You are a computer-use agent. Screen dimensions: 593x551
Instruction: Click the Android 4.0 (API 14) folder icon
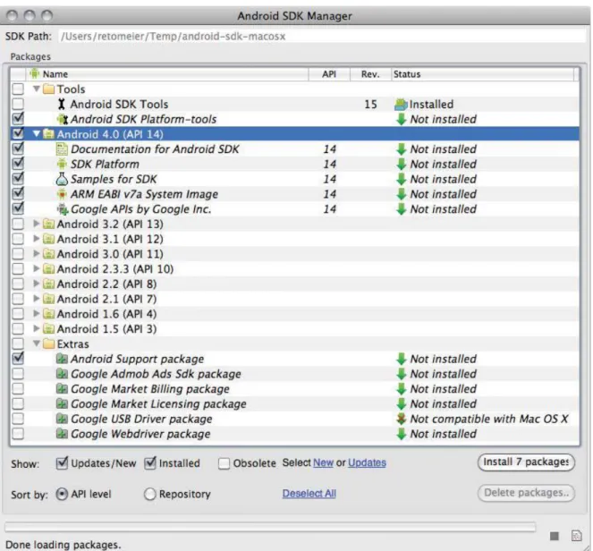tap(48, 134)
